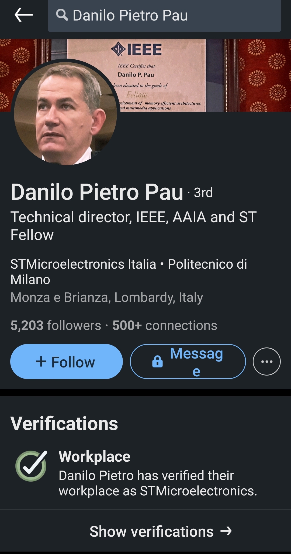The image size is (291, 554).
Task: Select Politecnico di Milano school text
Action: [207, 265]
